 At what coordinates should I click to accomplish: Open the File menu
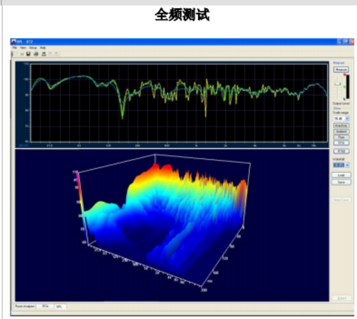point(14,47)
